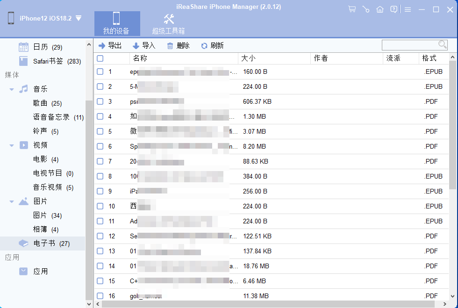This screenshot has width=458, height=308.
Task: Click the ebook icon beside 电子书
Action: tap(23, 243)
